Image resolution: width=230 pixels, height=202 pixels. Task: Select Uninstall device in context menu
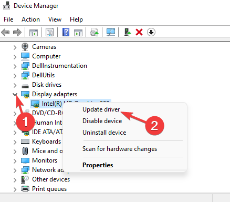pos(104,133)
